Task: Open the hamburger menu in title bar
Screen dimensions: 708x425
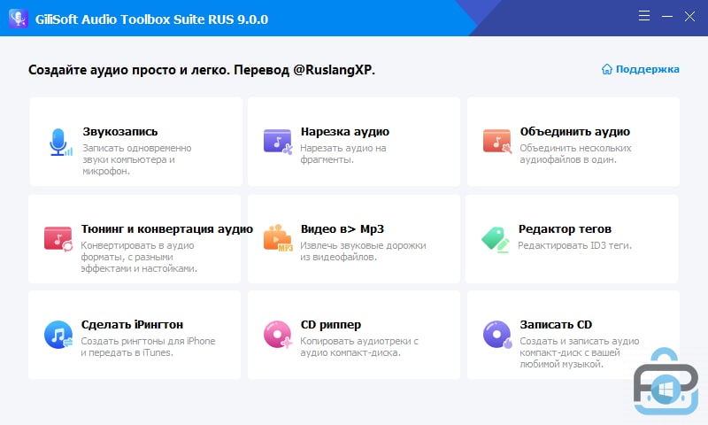Action: (x=644, y=16)
